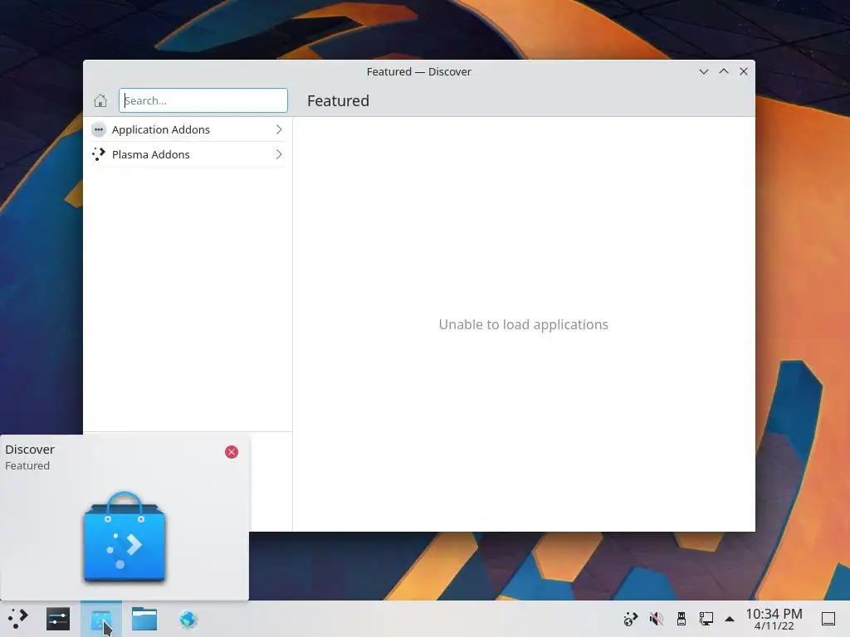Maximize the Discover window
850x637 pixels.
point(724,71)
